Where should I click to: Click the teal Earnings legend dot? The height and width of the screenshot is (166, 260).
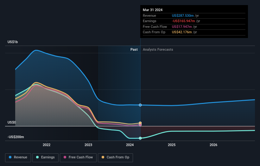[x=37, y=157]
